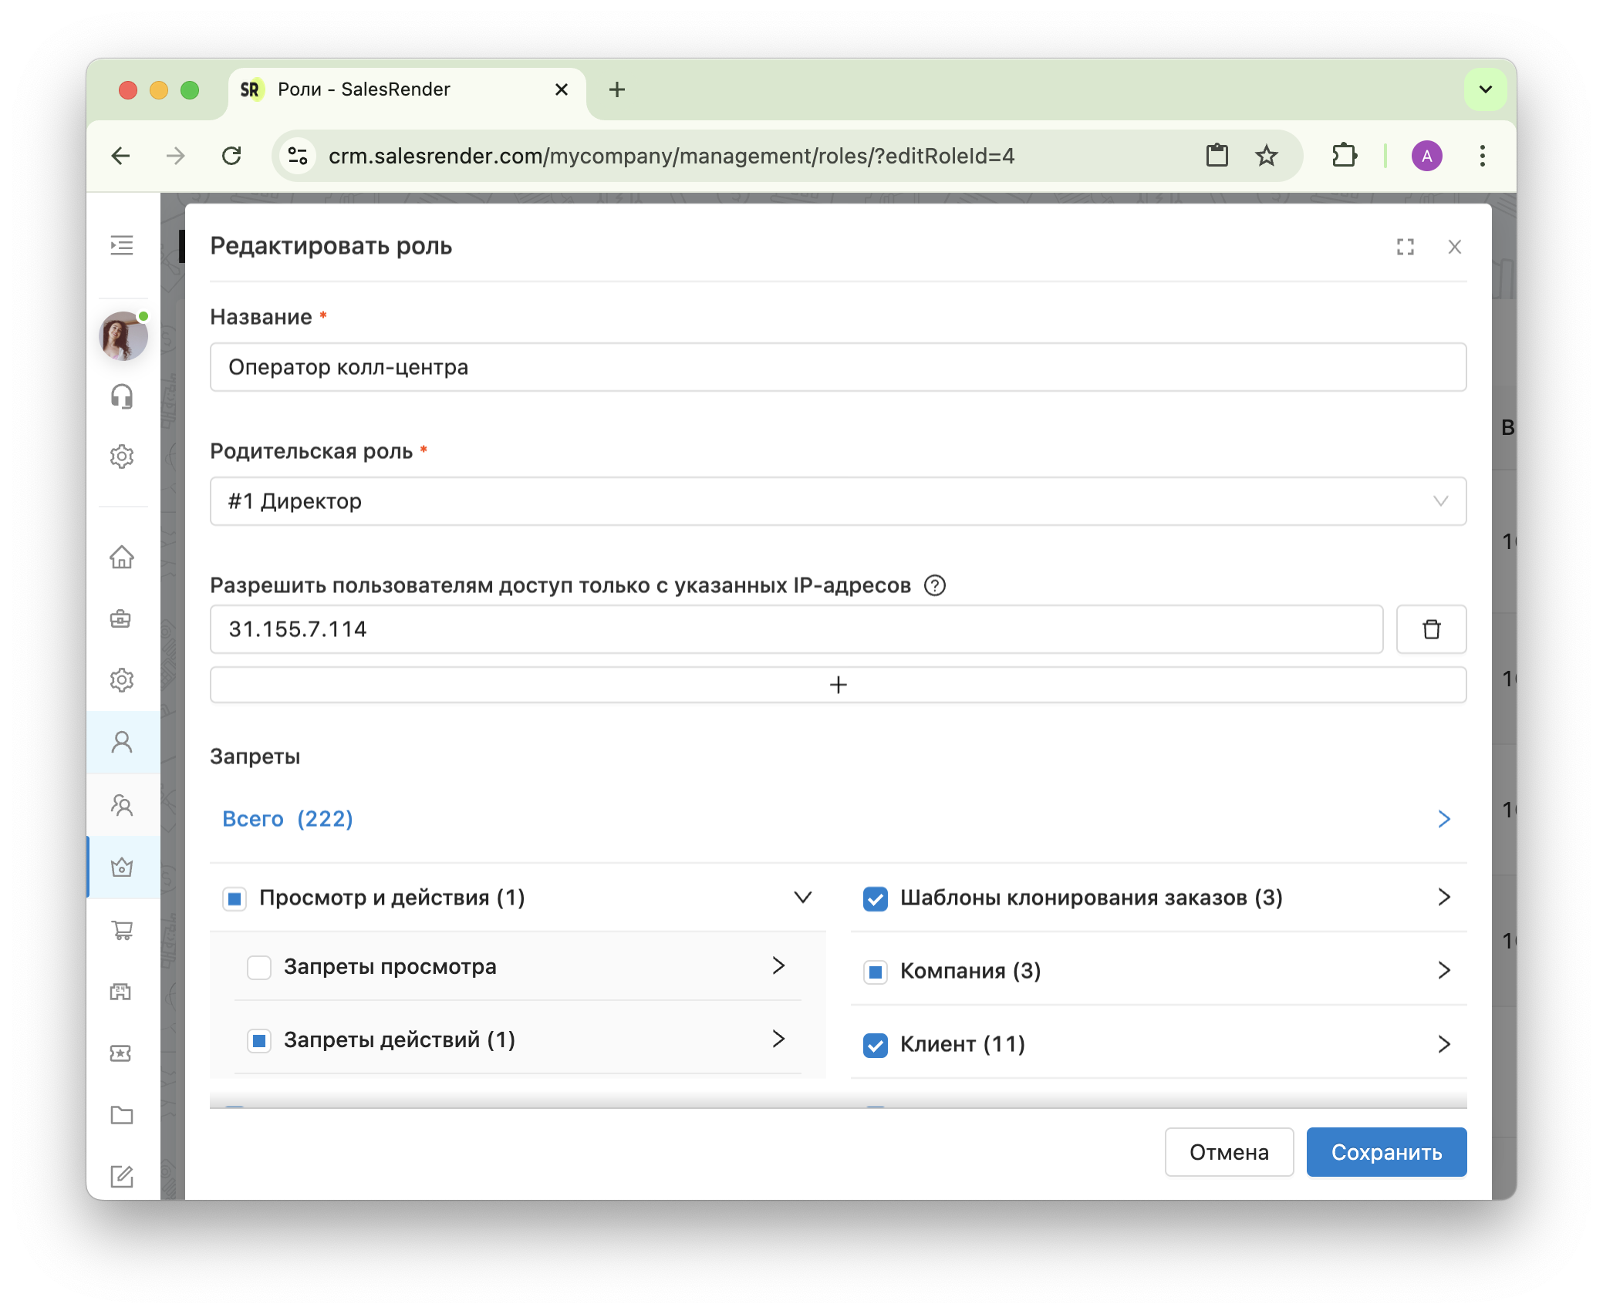The image size is (1603, 1314).
Task: Click Отмена button
Action: click(x=1229, y=1152)
